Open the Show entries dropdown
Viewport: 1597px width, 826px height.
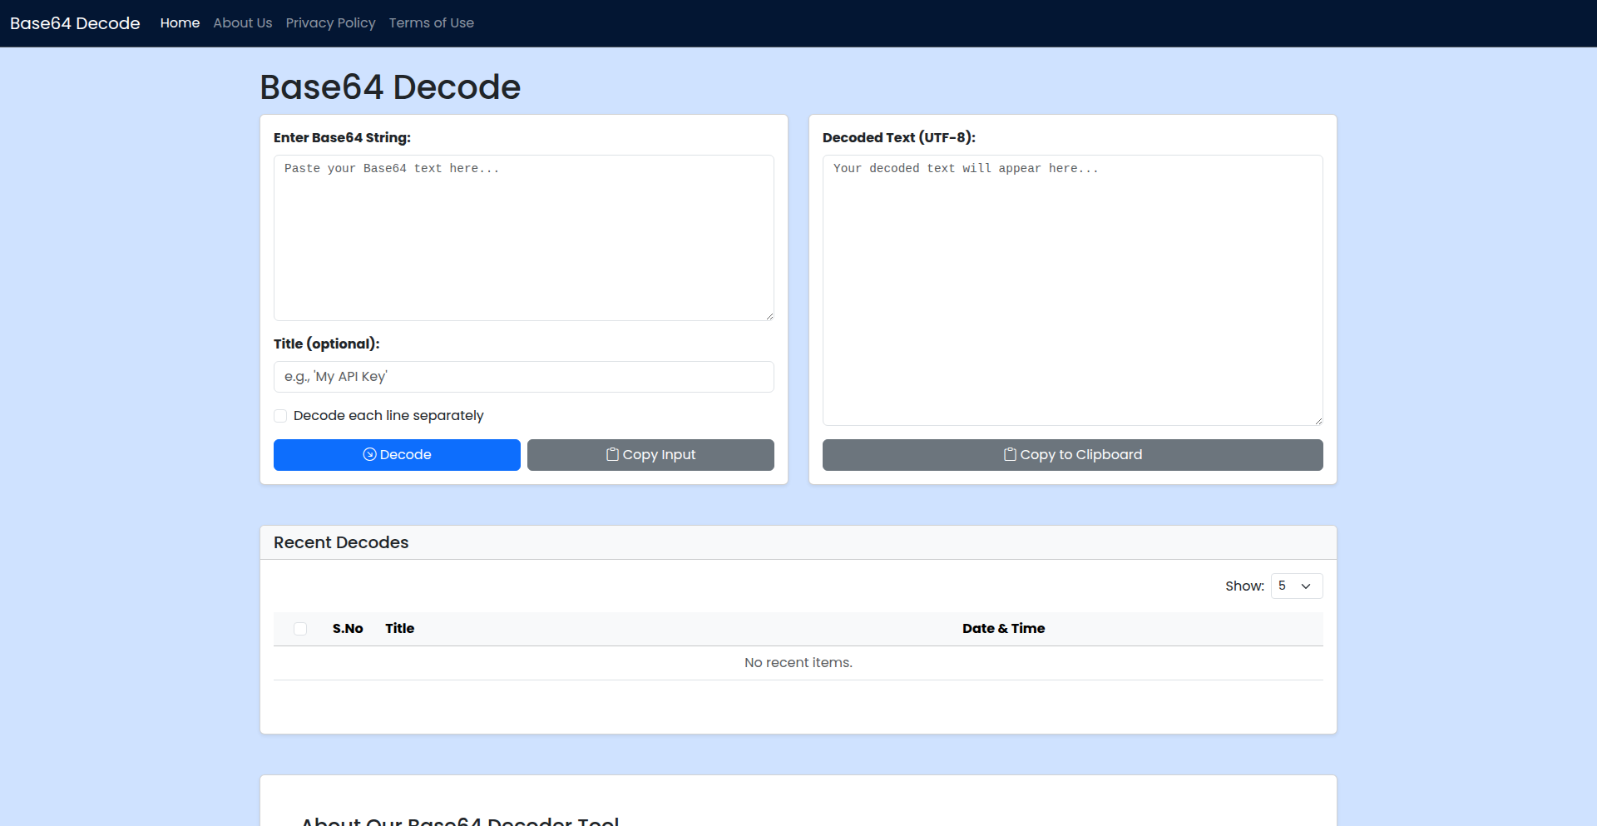(x=1296, y=586)
